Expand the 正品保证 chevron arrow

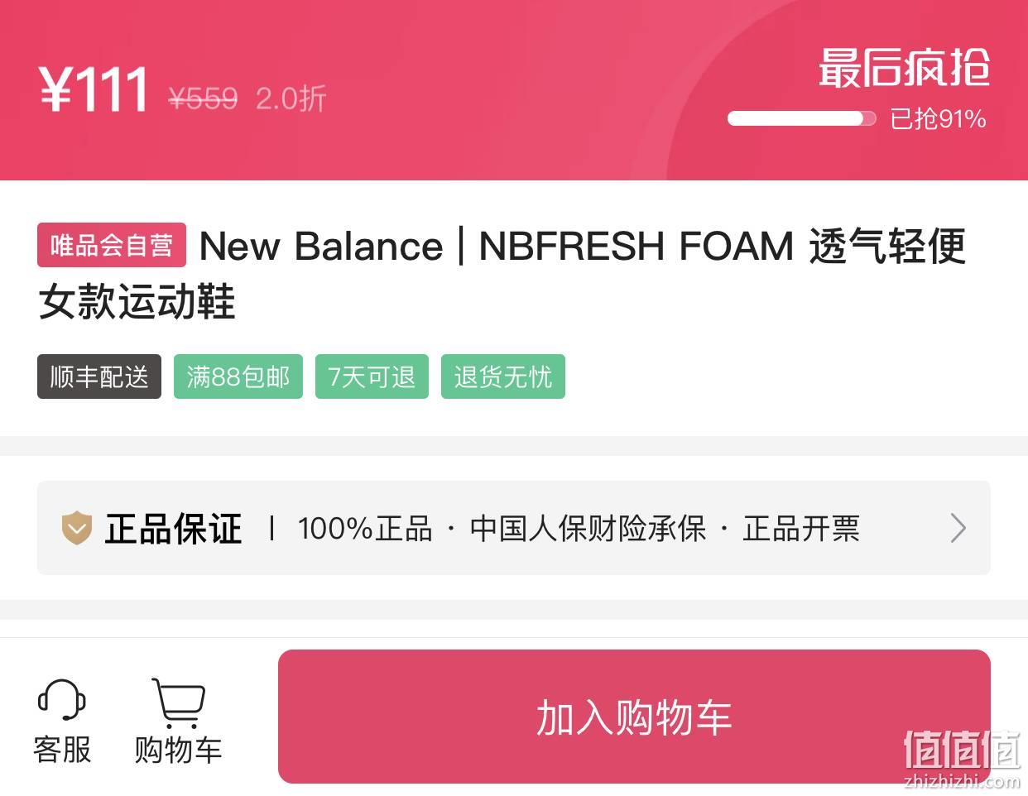click(958, 528)
